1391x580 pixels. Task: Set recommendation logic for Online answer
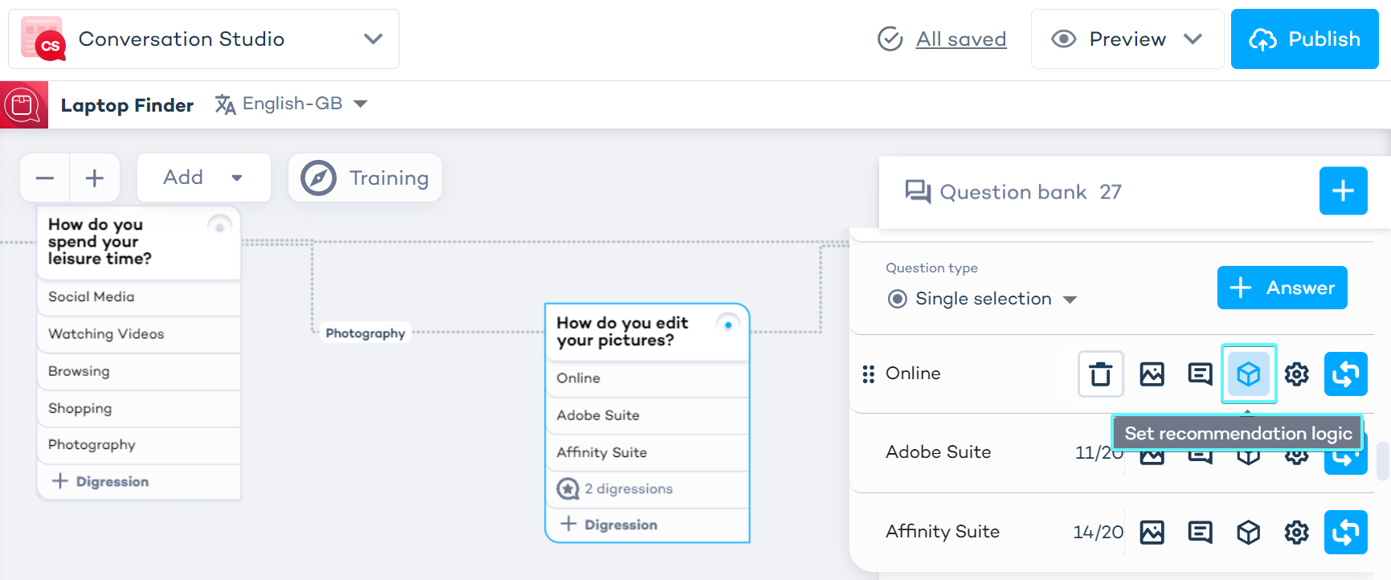1248,374
